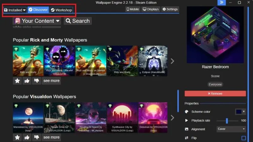Select the Synthwave City by VISUALDON wallpaper
Screen dimensions: 253x142
pyautogui.click(x=122, y=117)
